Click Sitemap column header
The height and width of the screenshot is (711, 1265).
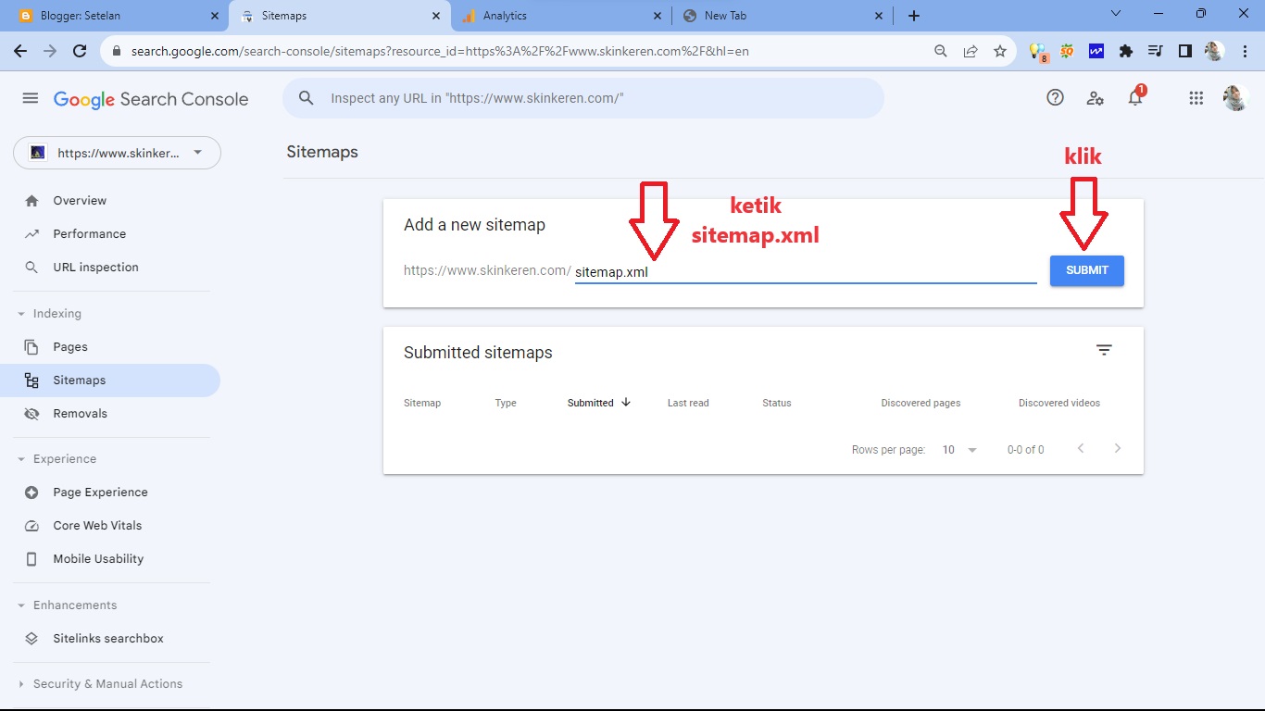tap(422, 403)
